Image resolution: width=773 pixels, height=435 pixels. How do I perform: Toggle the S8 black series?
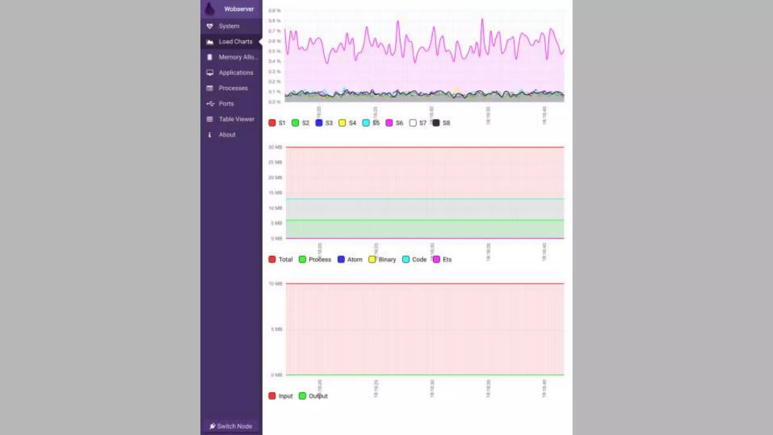coord(436,123)
